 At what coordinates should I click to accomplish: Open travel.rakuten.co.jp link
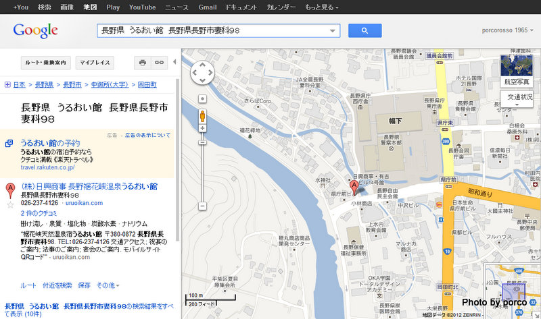(47, 167)
